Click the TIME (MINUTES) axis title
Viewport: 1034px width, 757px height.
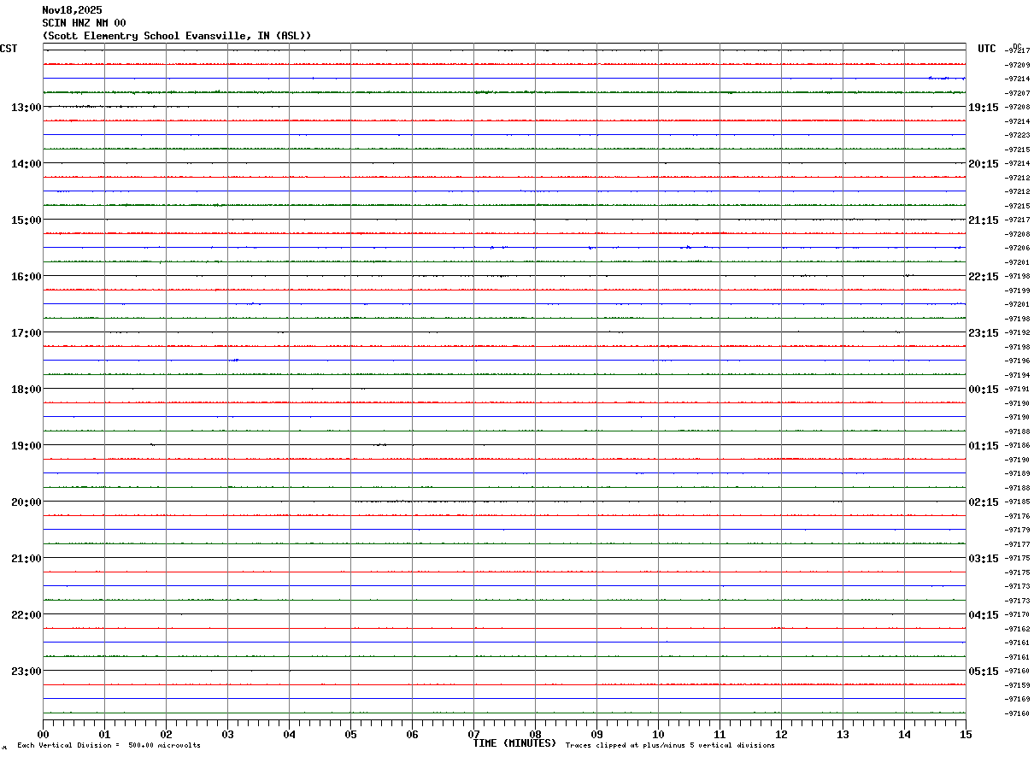pos(514,743)
